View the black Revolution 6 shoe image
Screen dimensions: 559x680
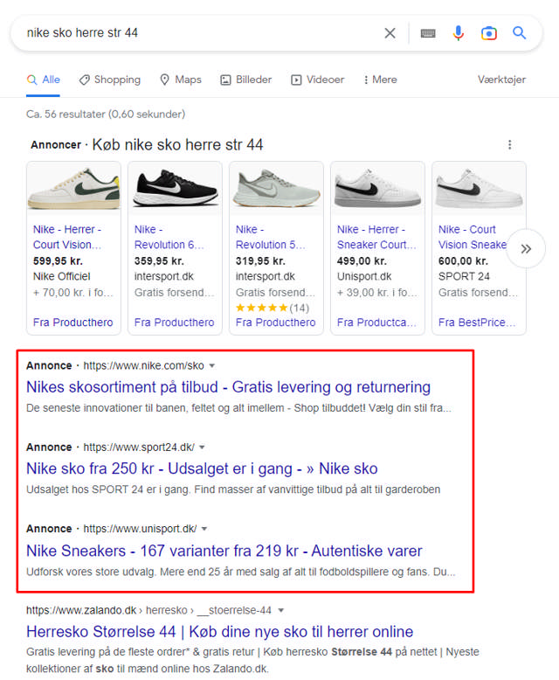tap(175, 189)
